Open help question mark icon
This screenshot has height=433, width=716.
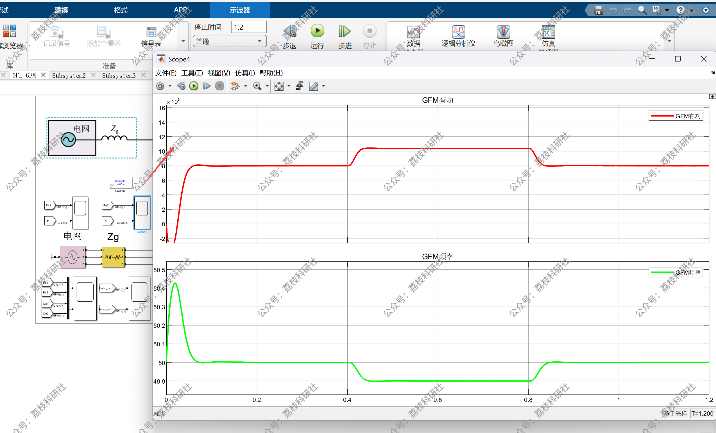point(680,10)
